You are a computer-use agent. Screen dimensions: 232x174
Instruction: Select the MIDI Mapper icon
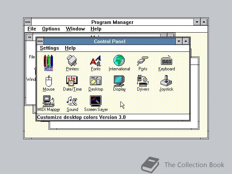(x=49, y=103)
